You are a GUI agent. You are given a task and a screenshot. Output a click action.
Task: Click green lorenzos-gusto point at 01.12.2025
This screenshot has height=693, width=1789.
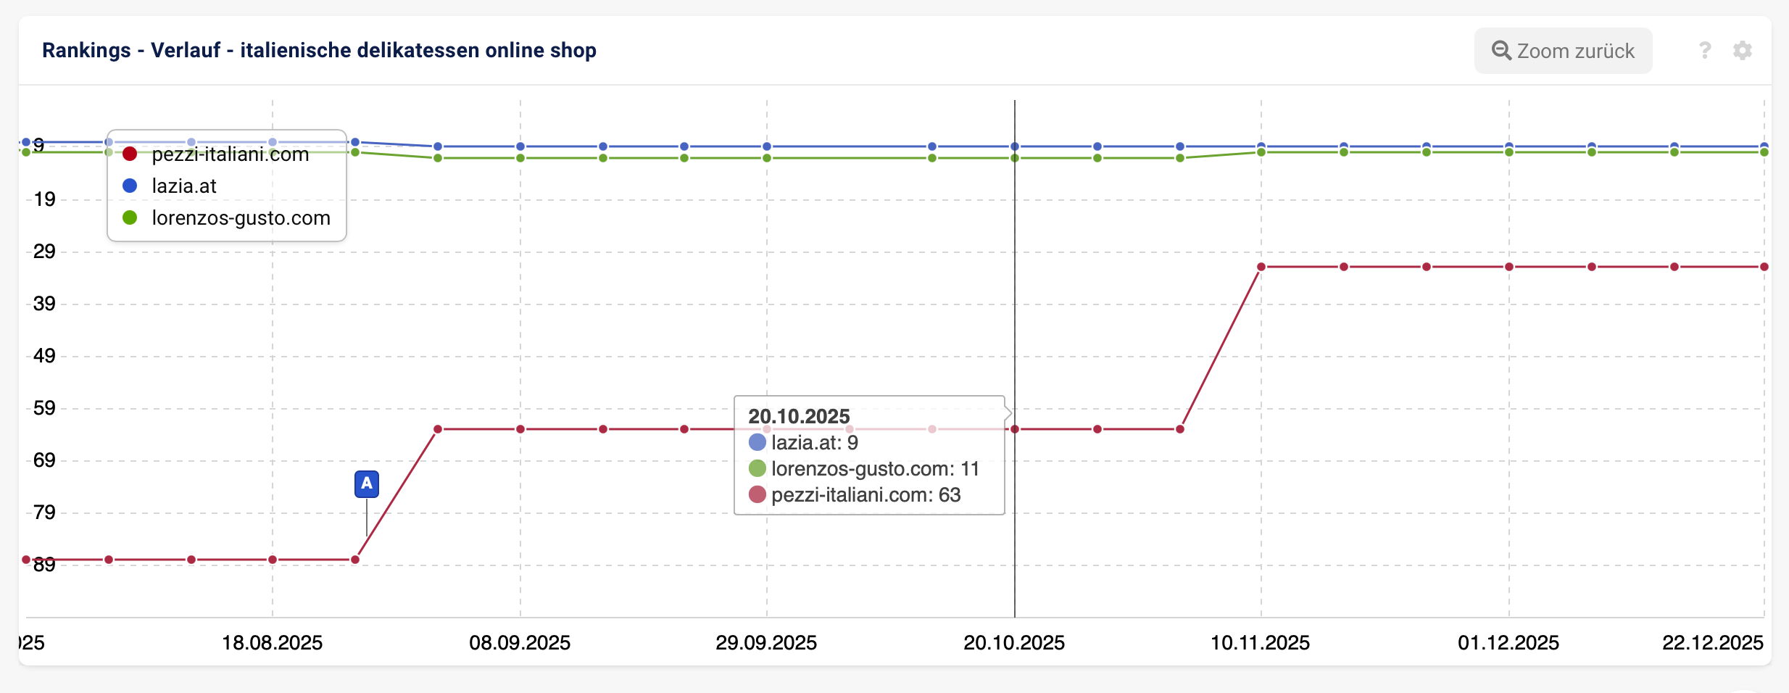(1509, 152)
